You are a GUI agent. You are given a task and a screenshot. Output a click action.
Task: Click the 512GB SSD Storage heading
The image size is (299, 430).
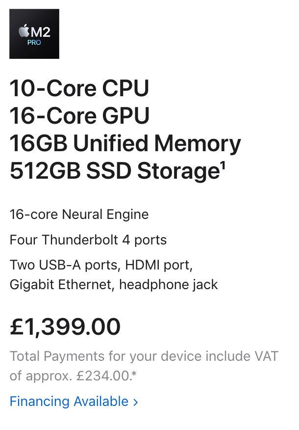pyautogui.click(x=113, y=171)
